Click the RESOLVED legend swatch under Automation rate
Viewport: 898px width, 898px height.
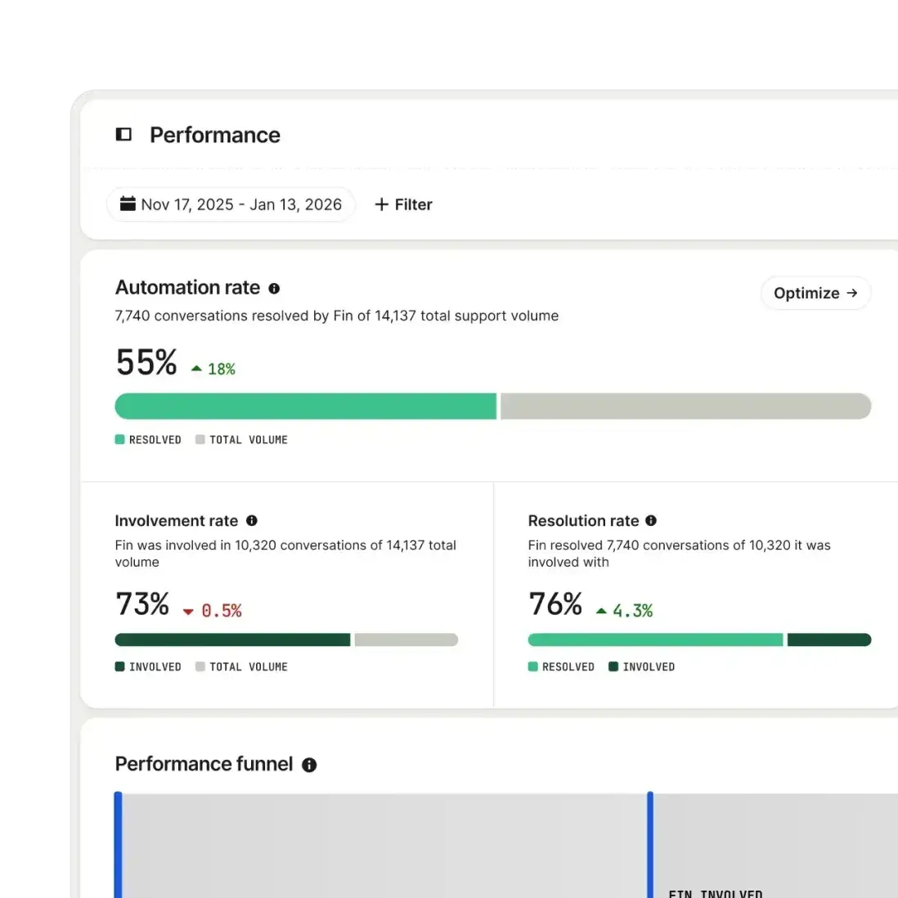(119, 439)
